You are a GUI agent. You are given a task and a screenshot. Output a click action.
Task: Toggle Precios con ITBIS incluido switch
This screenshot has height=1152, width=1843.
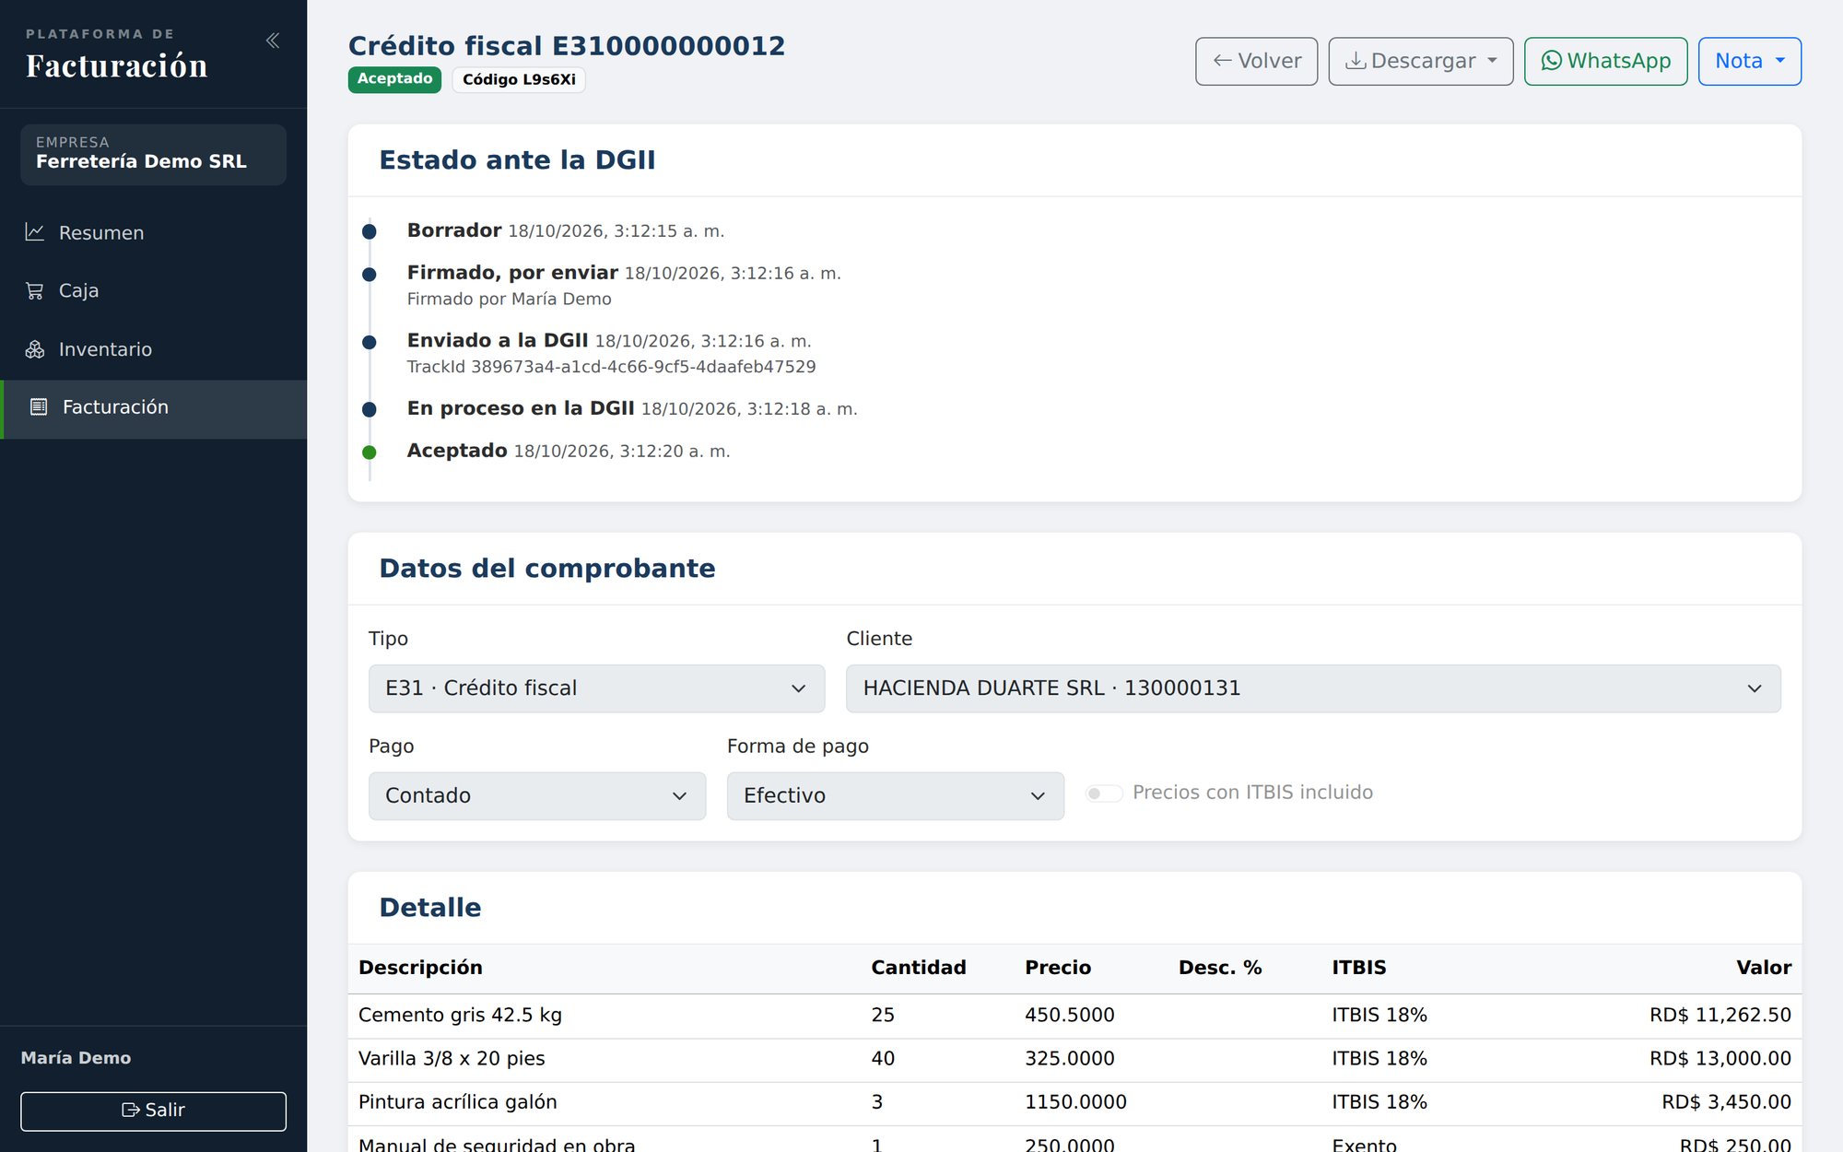1104,793
